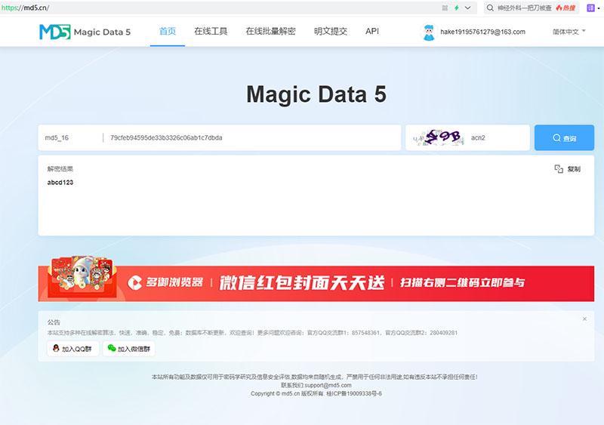
Task: Open account hake19195761279@163.com
Action: click(x=482, y=32)
